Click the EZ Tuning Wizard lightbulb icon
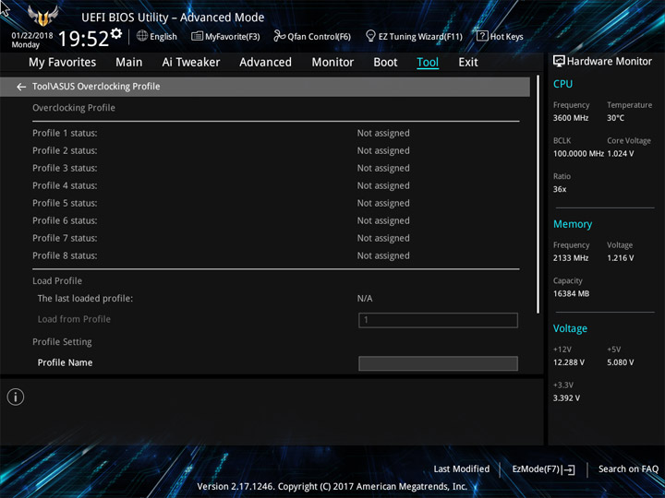 [x=370, y=36]
